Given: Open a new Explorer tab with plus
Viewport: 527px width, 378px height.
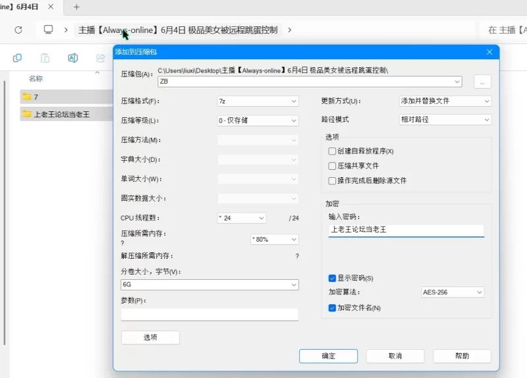Looking at the screenshot, I should pos(76,7).
